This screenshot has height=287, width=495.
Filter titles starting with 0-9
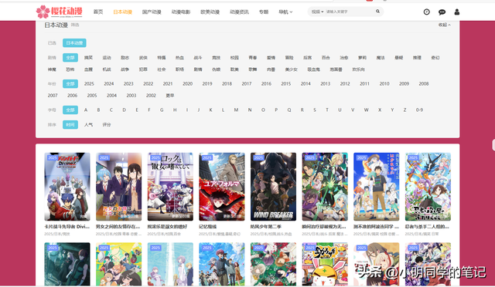pos(419,110)
